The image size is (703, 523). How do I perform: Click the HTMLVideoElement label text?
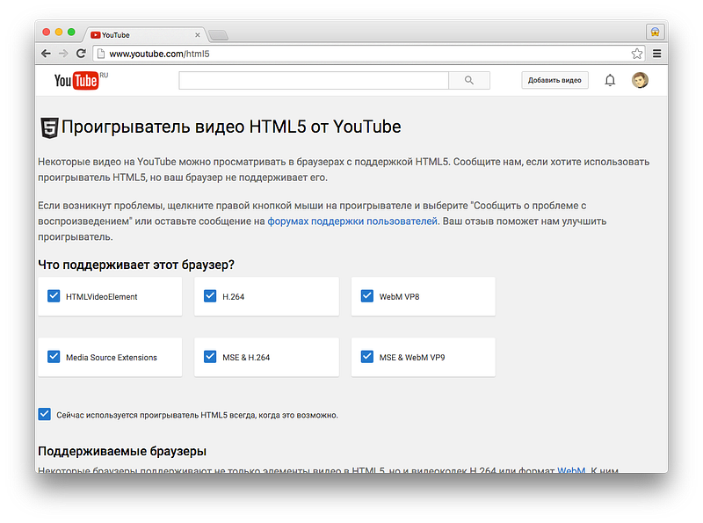(x=102, y=297)
